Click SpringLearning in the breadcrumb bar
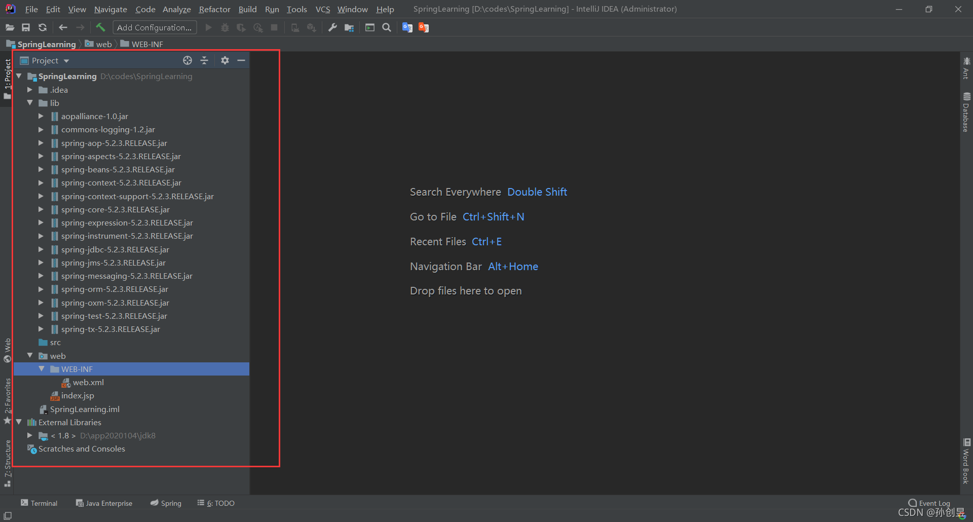 41,44
